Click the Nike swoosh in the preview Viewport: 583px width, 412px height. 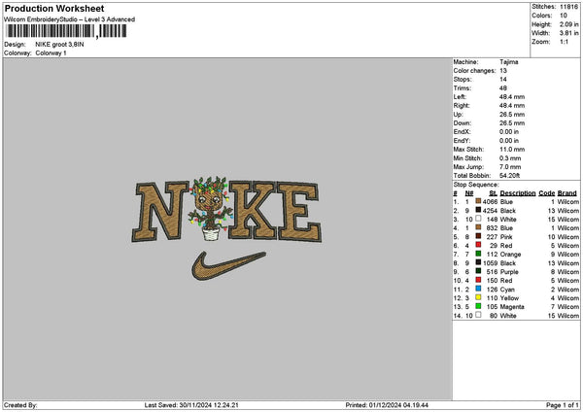(228, 265)
